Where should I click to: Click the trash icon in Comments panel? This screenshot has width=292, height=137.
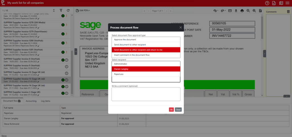288,12
